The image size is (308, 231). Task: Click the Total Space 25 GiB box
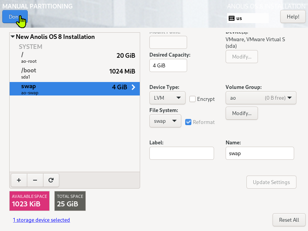pos(70,201)
